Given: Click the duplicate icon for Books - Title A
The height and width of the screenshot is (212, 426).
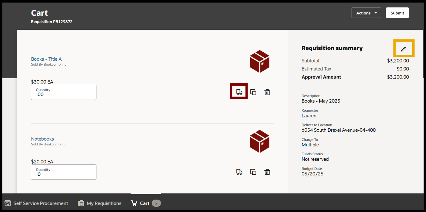Looking at the screenshot, I should pyautogui.click(x=253, y=92).
